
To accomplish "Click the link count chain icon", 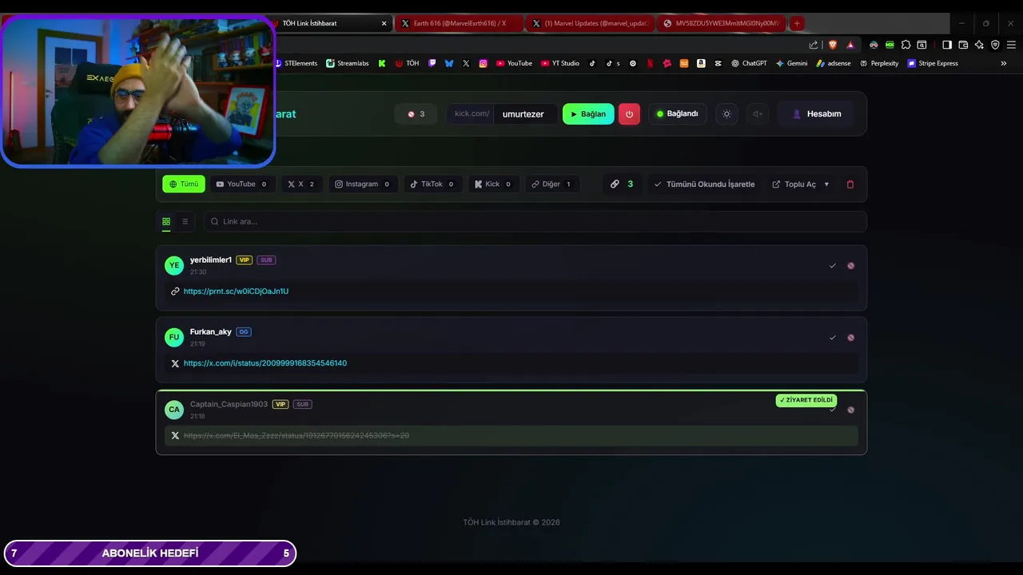I will point(615,184).
